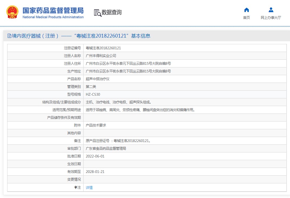This screenshot has width=290, height=198.
Task: Click the 原产品注册证号 remark text
Action: pos(118,141)
